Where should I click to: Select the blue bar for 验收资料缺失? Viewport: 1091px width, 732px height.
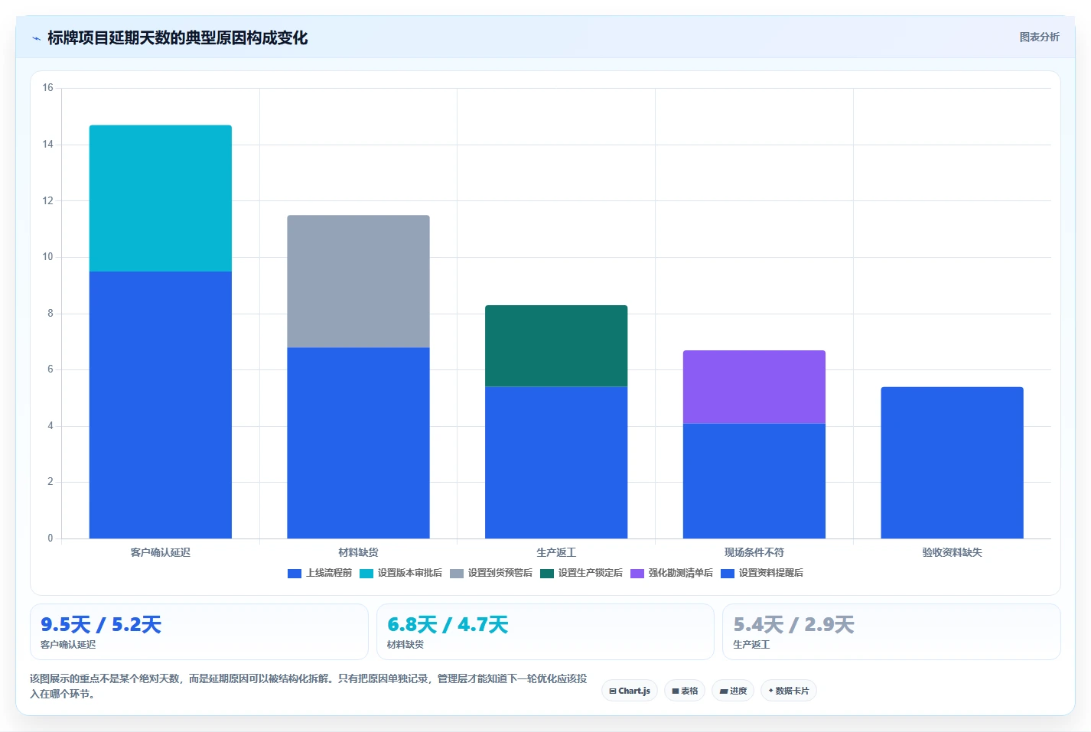tap(952, 463)
